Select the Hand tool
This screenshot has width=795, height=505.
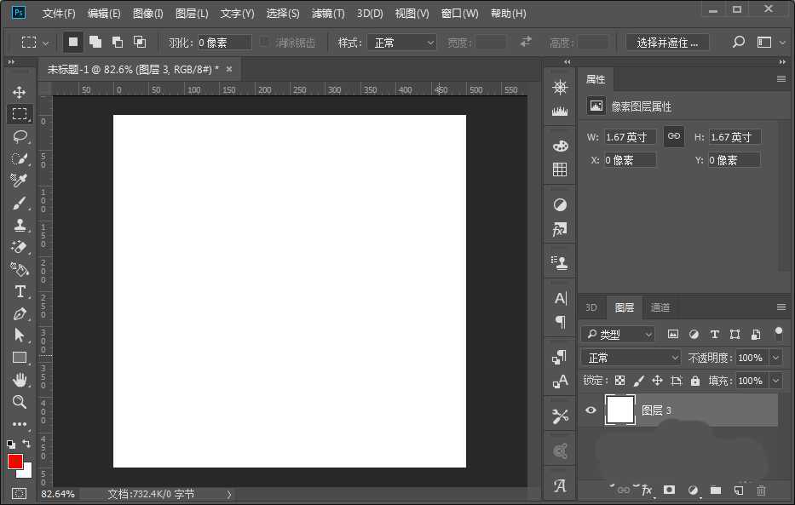click(20, 380)
